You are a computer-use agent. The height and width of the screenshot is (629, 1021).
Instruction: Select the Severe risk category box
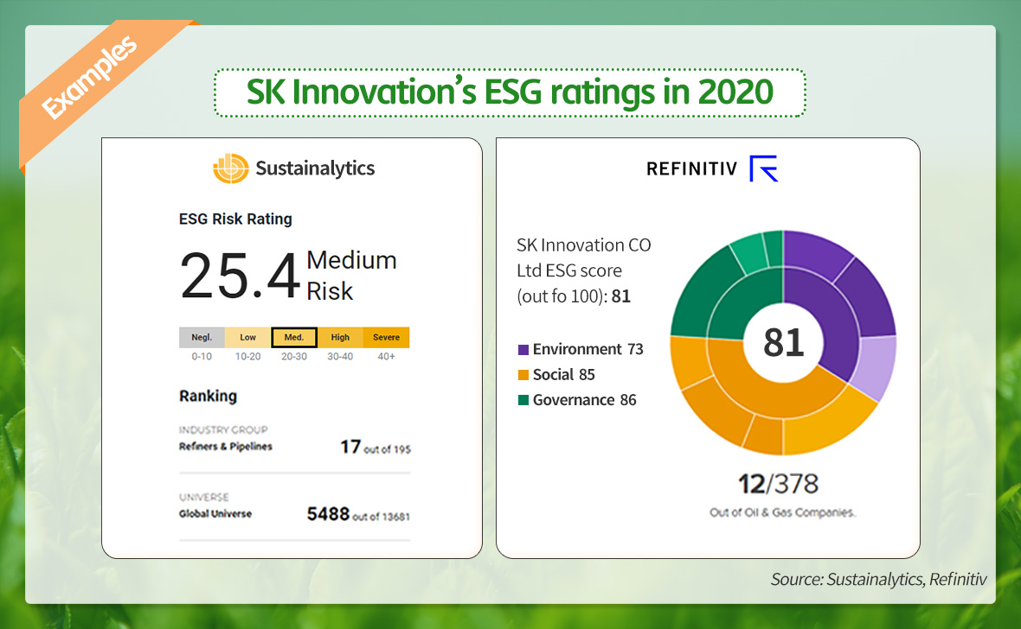(x=386, y=338)
